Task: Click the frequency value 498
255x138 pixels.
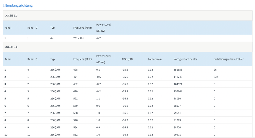Action: click(75, 70)
